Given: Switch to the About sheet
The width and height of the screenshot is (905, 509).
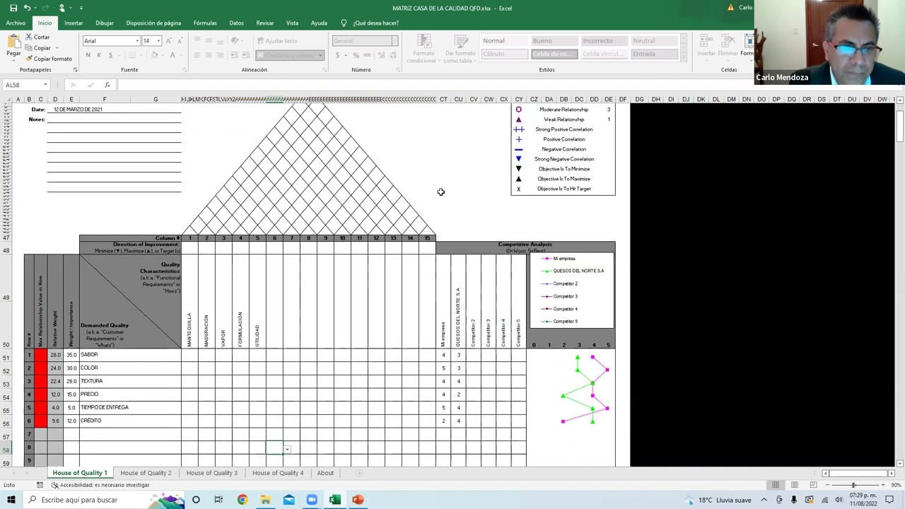Looking at the screenshot, I should (325, 473).
